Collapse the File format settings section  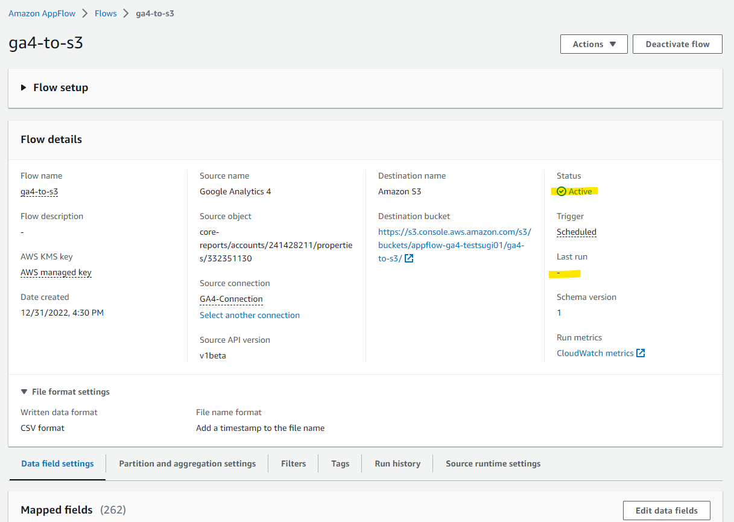click(x=65, y=392)
